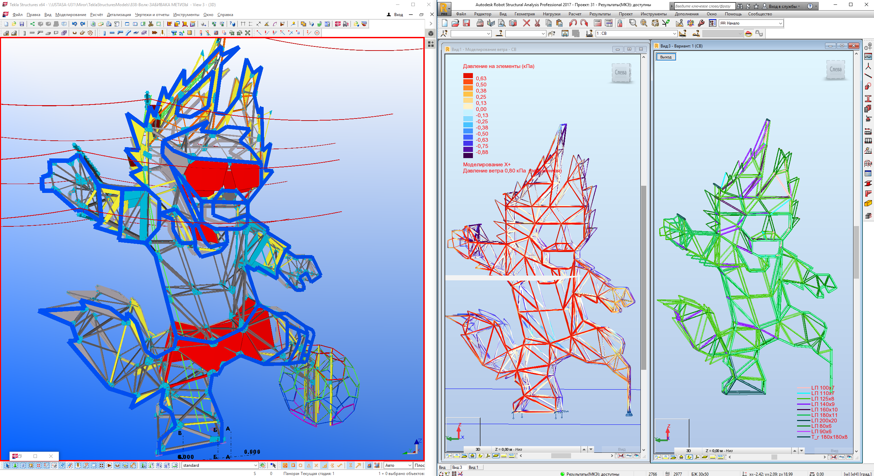The height and width of the screenshot is (476, 874).
Task: Click the Robot print icon
Action: (480, 23)
